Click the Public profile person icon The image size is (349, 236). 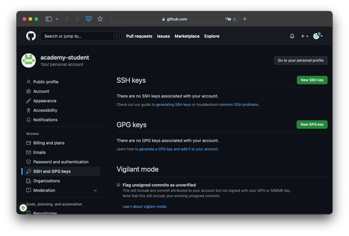pyautogui.click(x=29, y=82)
